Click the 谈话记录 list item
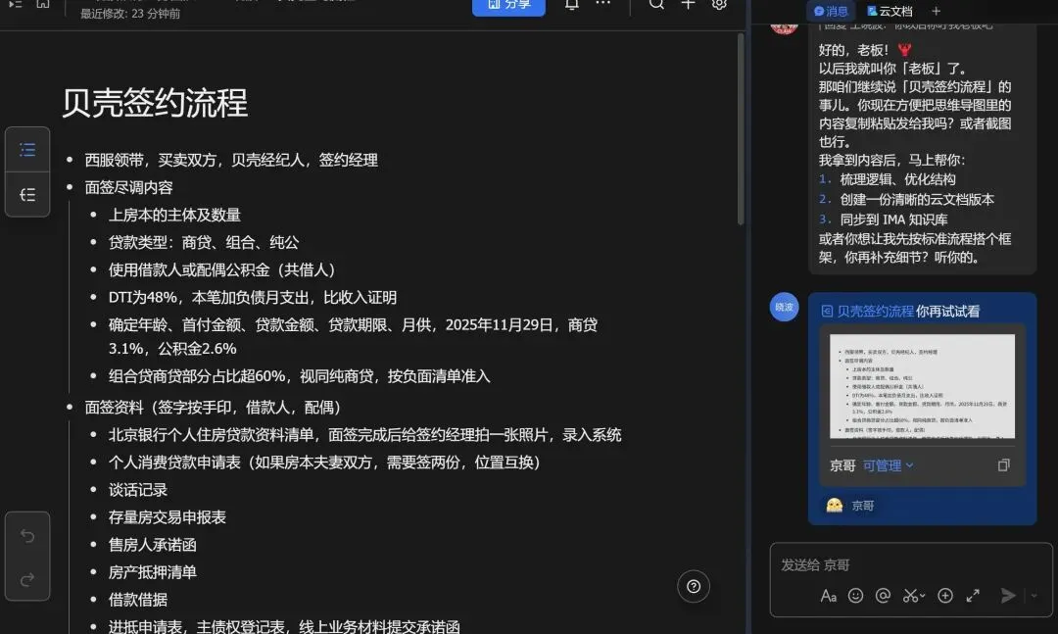The width and height of the screenshot is (1058, 634). 138,490
